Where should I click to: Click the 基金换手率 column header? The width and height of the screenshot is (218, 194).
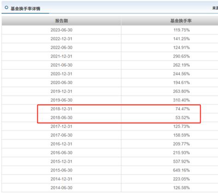[181, 21]
